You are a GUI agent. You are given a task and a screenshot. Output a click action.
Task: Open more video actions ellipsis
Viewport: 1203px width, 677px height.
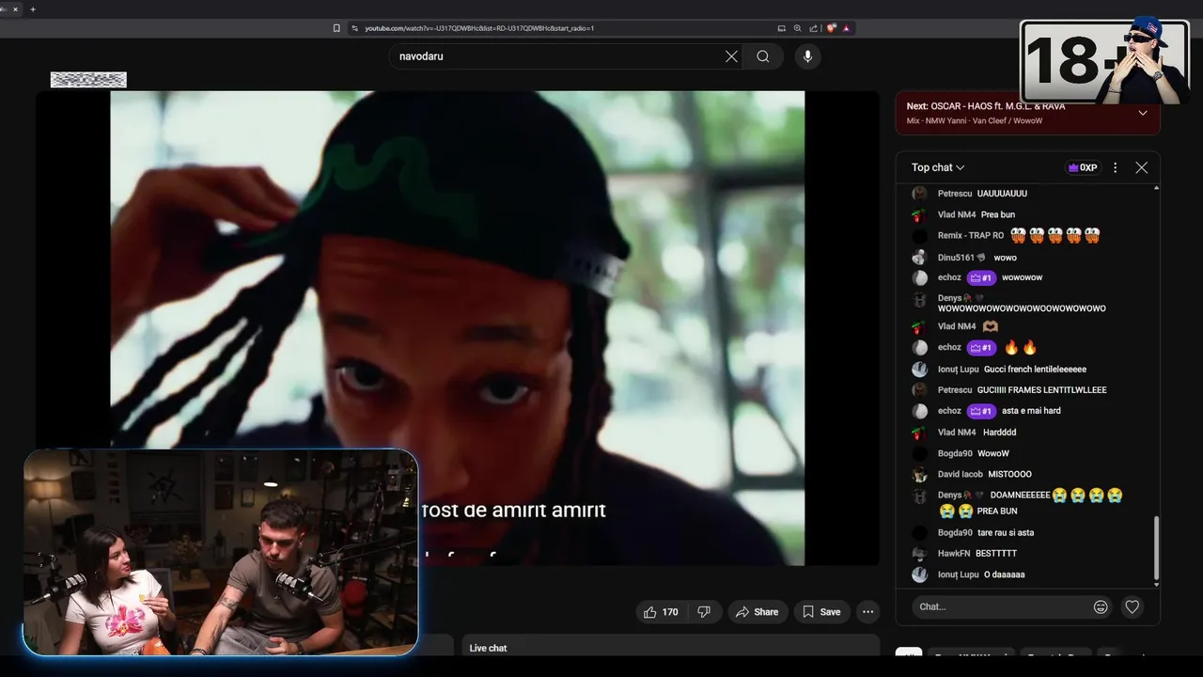[x=868, y=612]
